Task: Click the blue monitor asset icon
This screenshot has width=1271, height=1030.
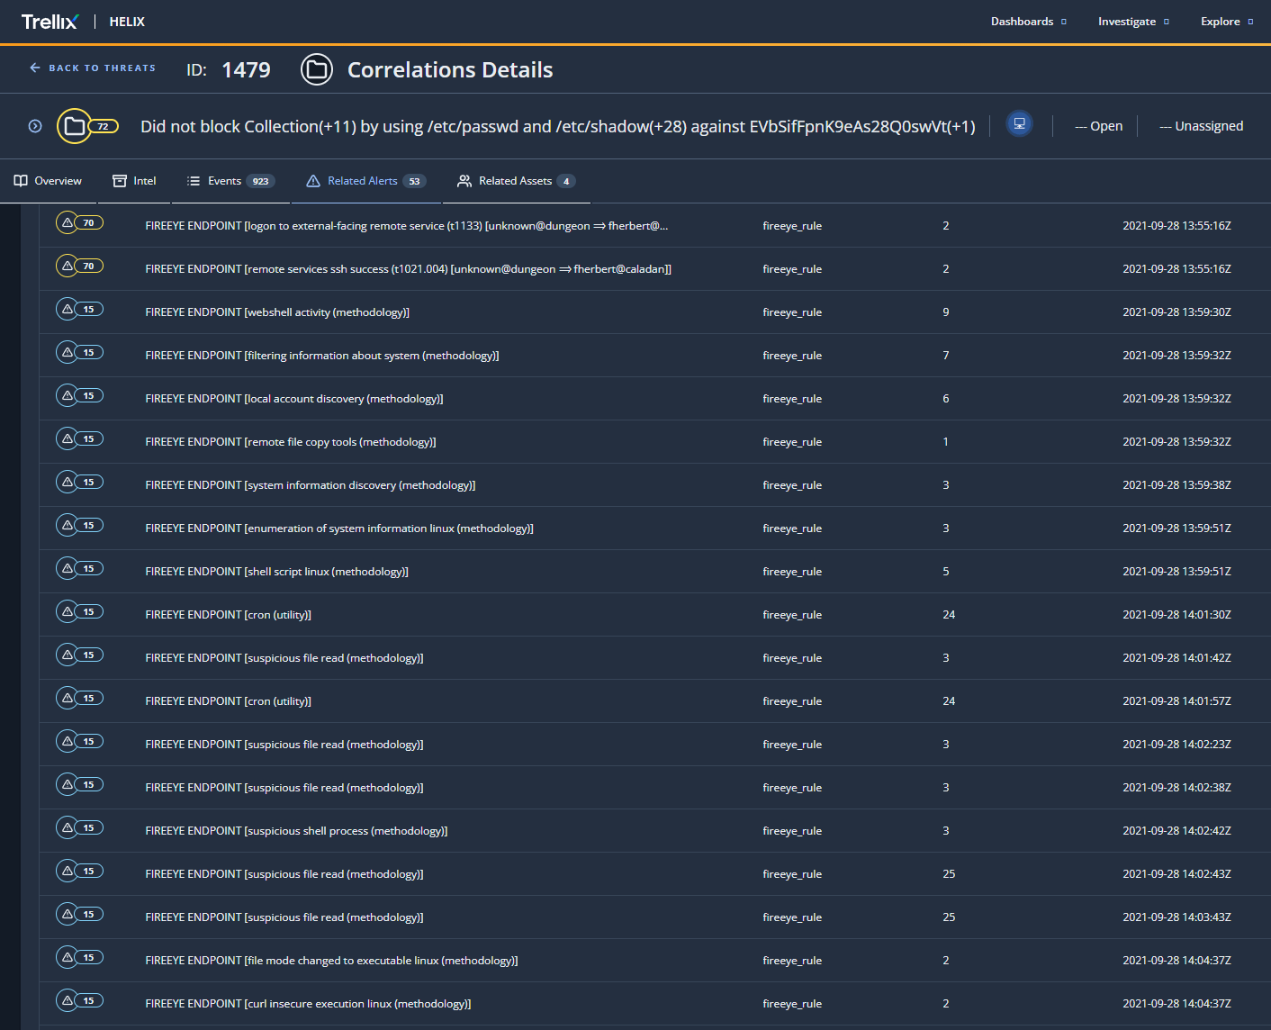Action: click(1019, 124)
